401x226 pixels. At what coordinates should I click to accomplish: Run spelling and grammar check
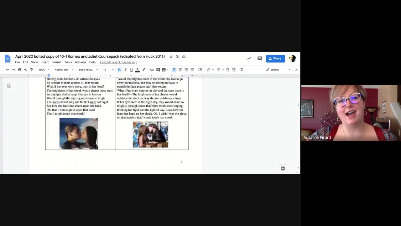25,70
